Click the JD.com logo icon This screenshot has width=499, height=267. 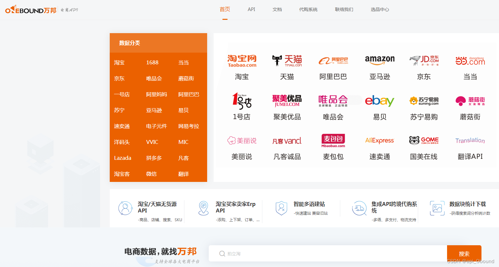(424, 60)
